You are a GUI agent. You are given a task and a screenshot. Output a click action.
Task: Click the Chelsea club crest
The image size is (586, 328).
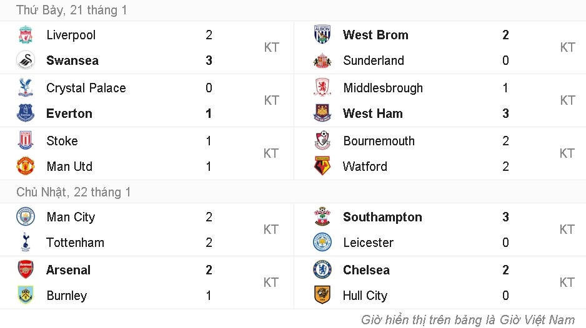click(322, 270)
